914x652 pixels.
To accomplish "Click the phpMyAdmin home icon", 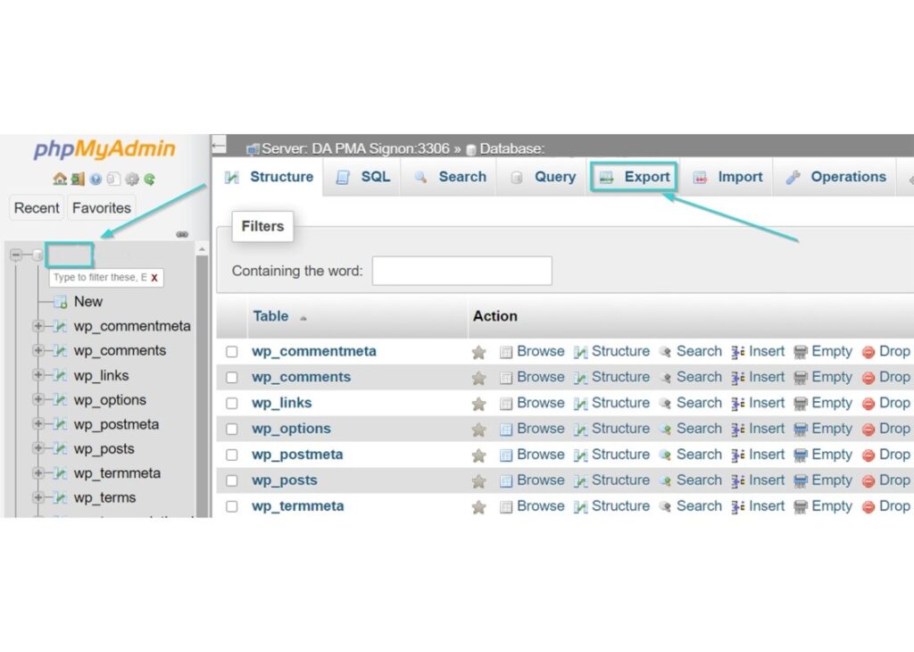I will point(60,179).
